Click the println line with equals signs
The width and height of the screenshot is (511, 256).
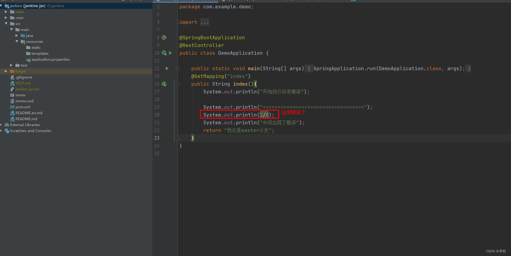point(288,107)
